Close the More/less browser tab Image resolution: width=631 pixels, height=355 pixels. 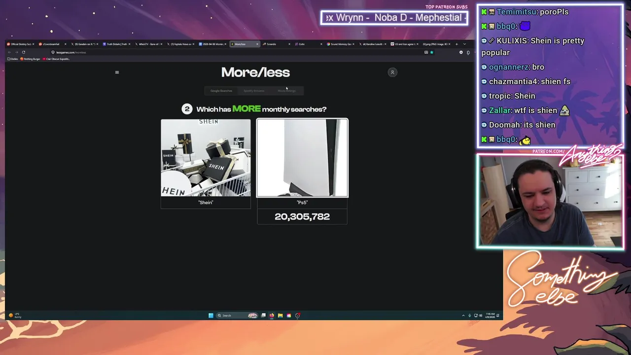(257, 44)
